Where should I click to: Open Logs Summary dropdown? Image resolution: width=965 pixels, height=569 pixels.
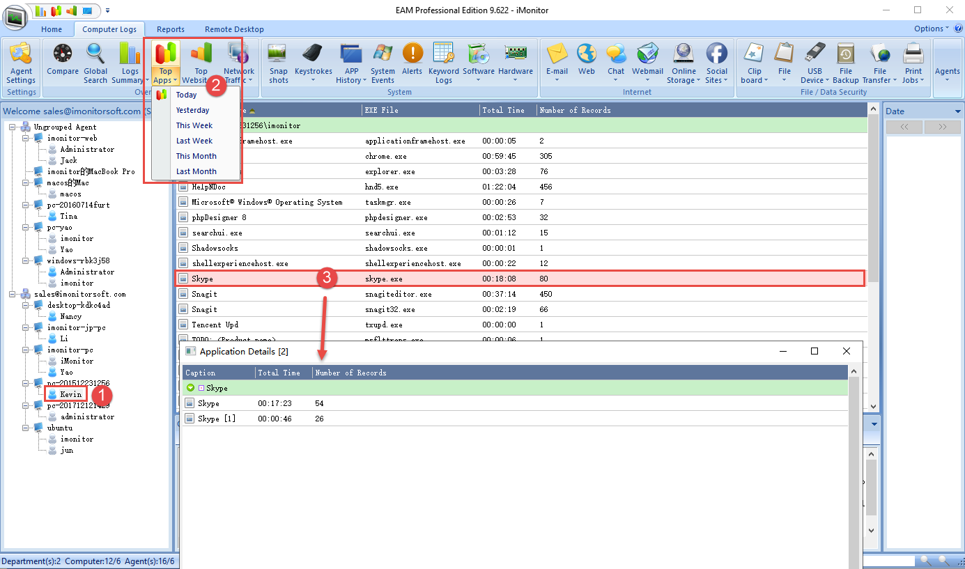130,63
